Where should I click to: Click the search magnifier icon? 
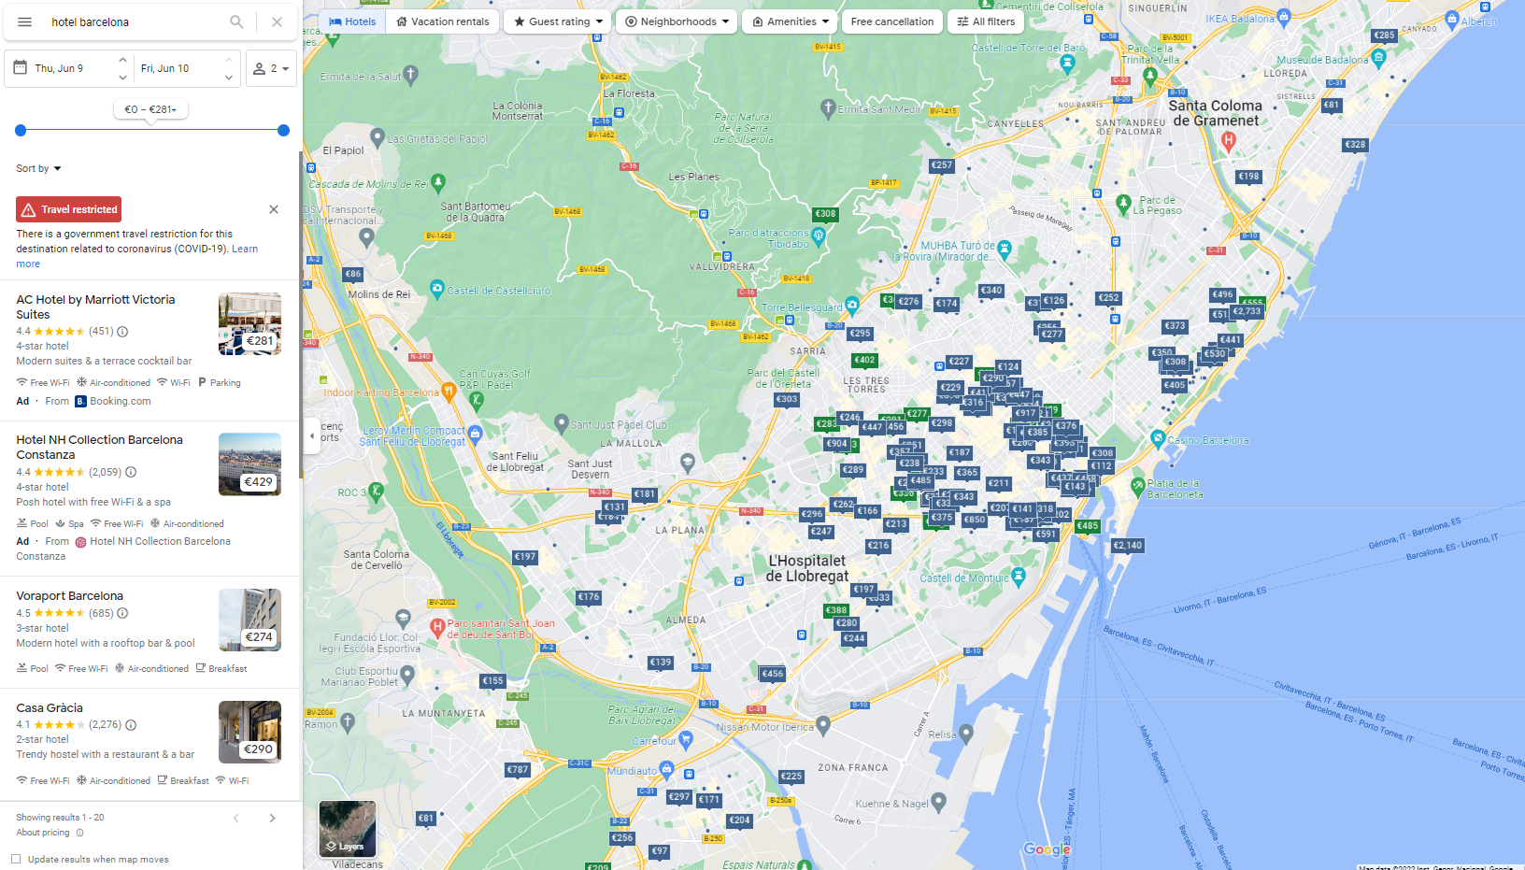(x=236, y=21)
